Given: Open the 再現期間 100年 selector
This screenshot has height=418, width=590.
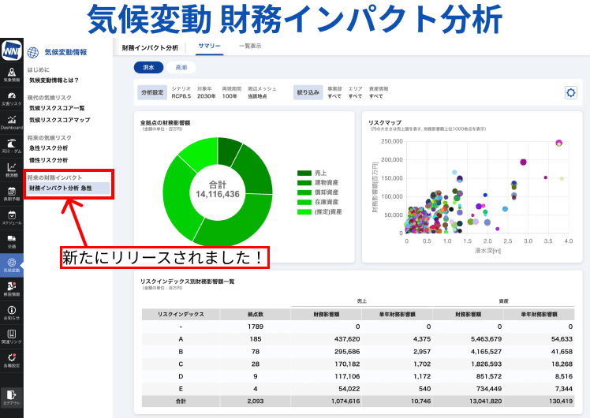Looking at the screenshot, I should click(230, 92).
